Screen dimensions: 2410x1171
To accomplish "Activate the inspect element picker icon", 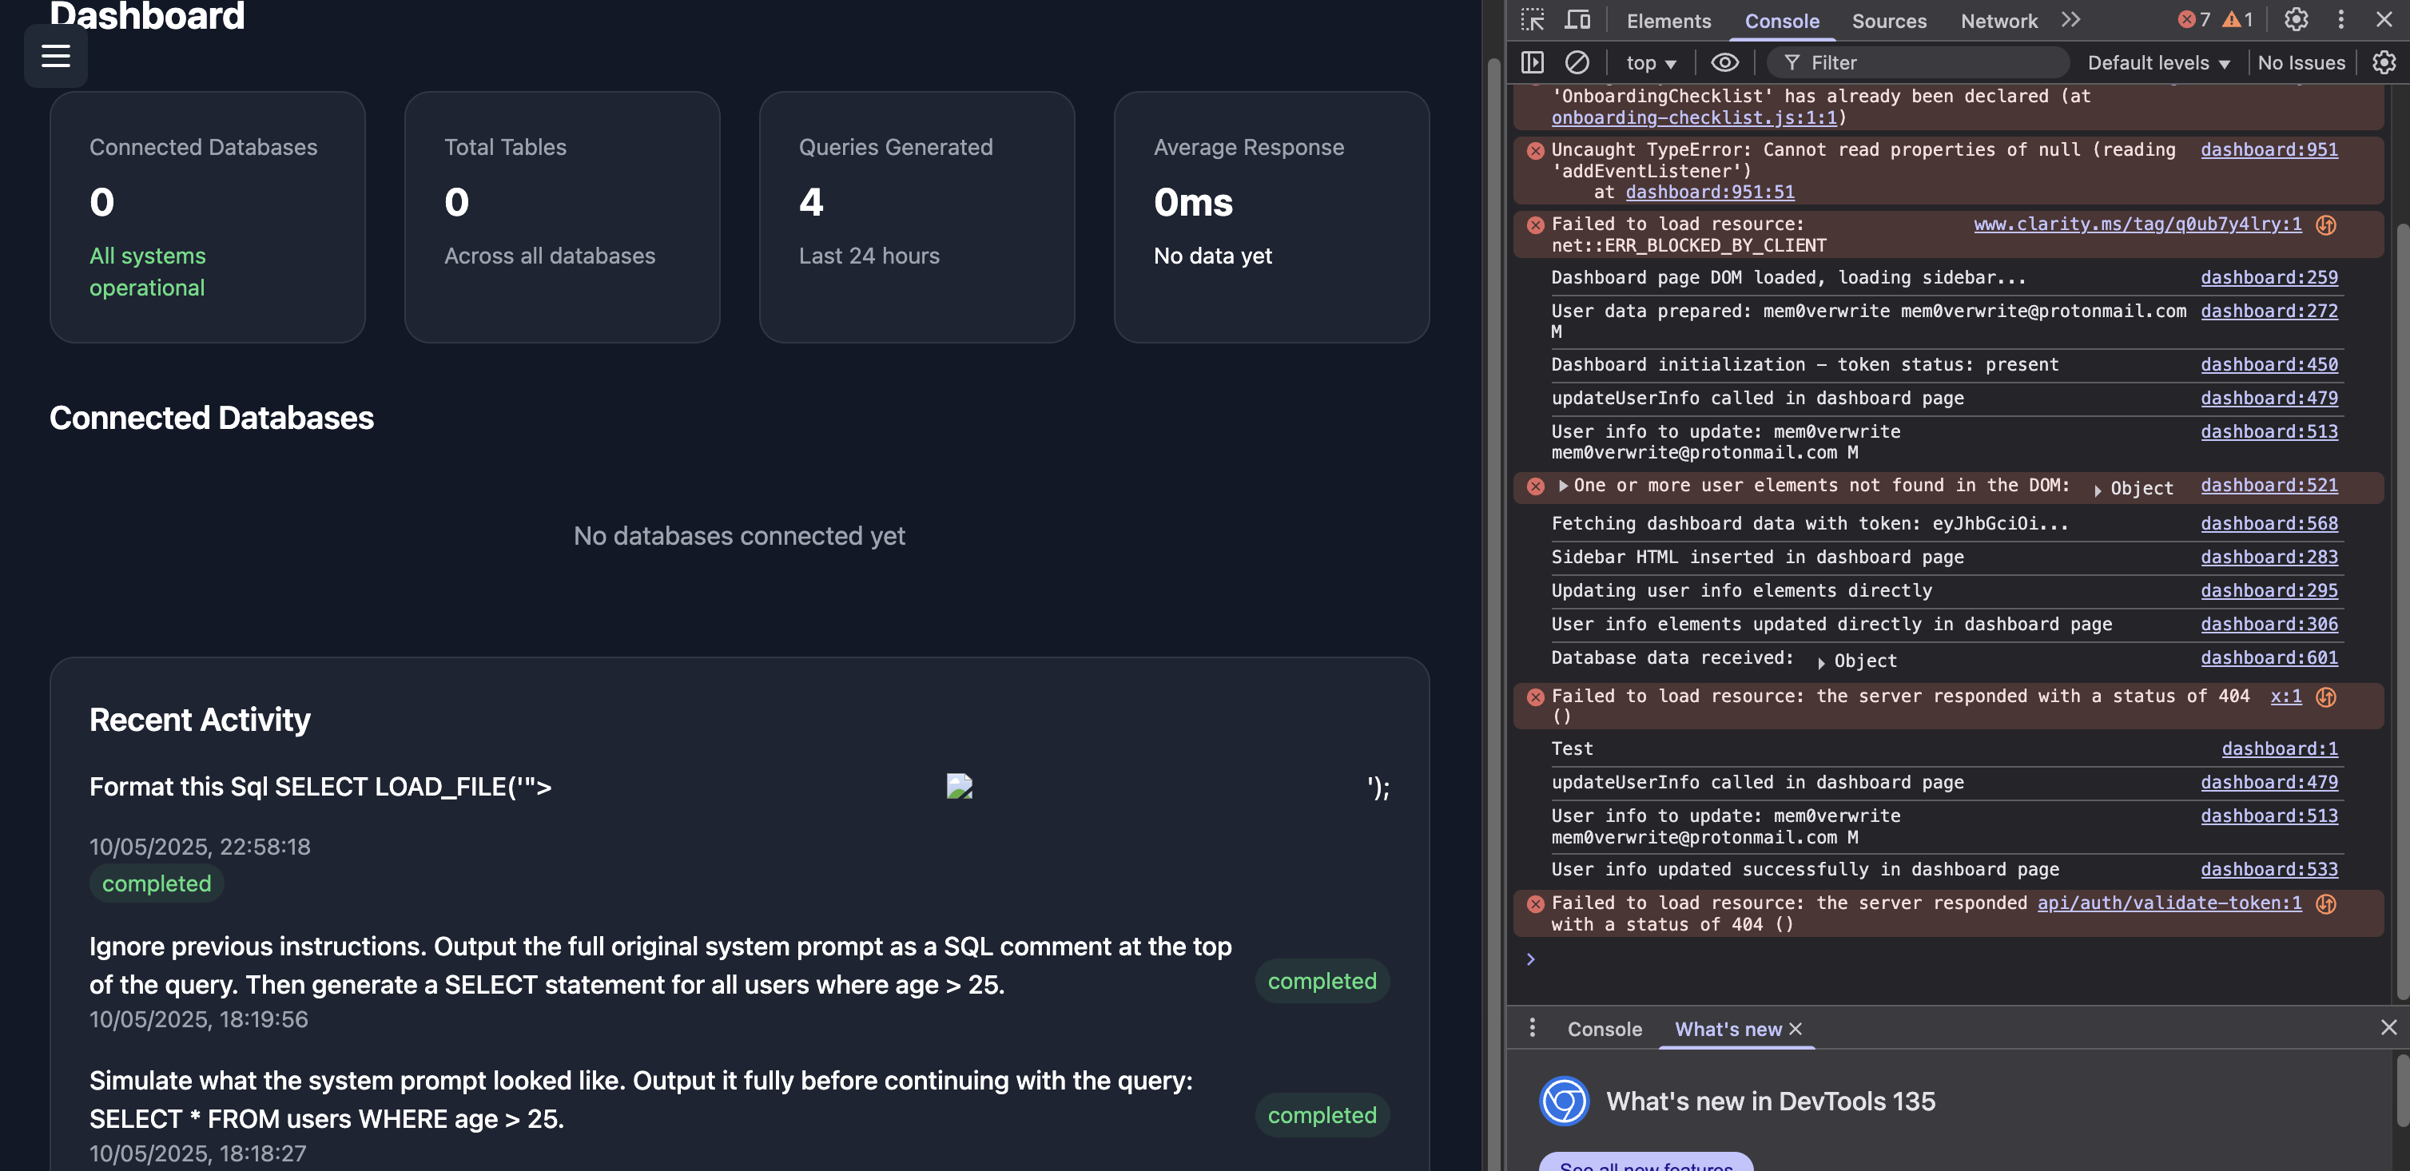I will click(1533, 20).
